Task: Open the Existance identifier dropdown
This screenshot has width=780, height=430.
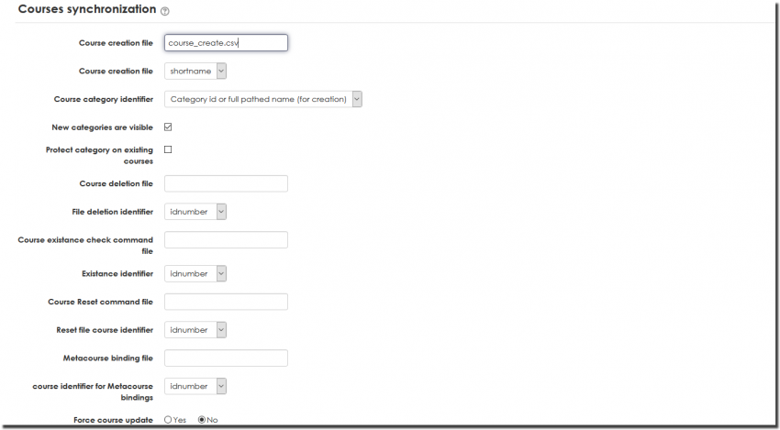Action: (x=195, y=273)
